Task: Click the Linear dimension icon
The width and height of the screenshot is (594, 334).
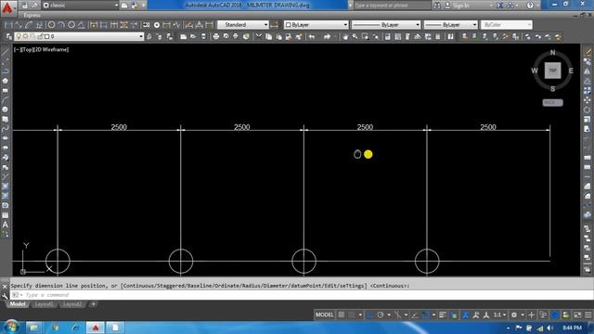Action: [x=8, y=25]
